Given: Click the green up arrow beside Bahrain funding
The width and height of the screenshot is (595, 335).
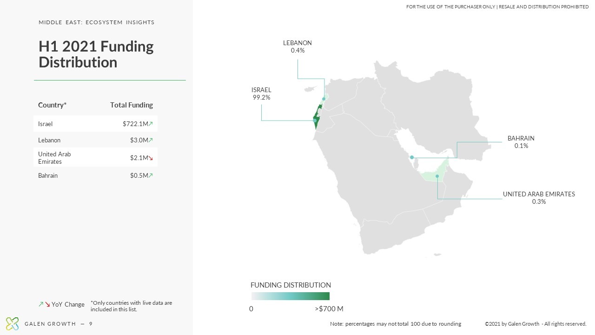Looking at the screenshot, I should (x=151, y=175).
